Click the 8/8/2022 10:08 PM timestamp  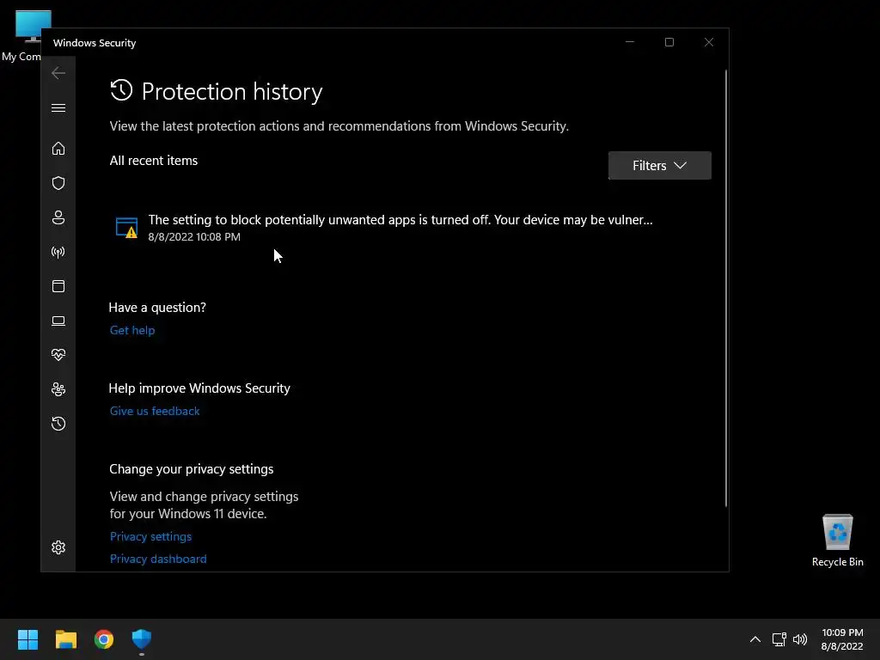click(x=194, y=237)
